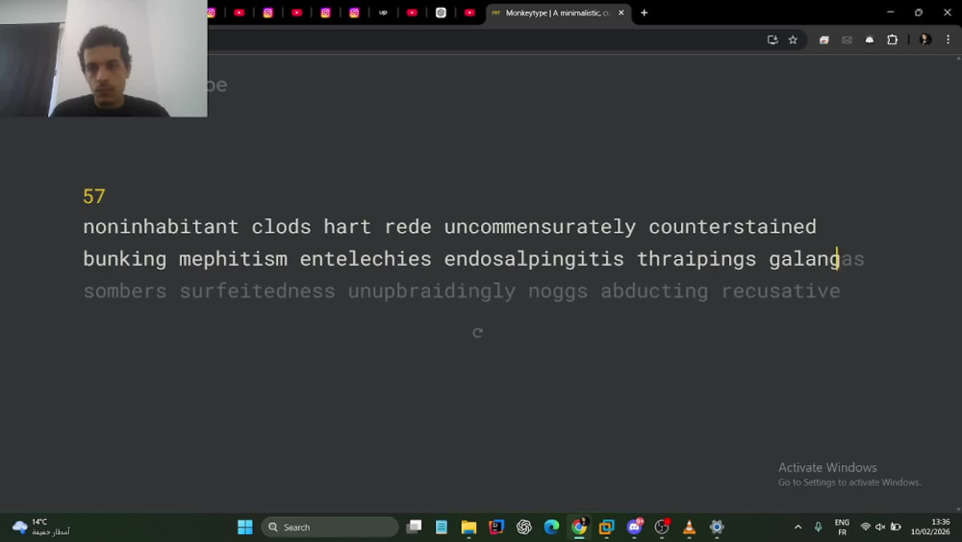Open the Chrome three-dot menu
This screenshot has height=542, width=962.
coord(948,39)
